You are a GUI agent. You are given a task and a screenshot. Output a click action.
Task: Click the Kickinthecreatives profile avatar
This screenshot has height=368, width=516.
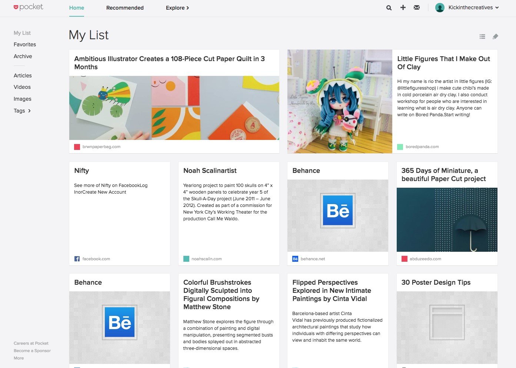click(440, 7)
